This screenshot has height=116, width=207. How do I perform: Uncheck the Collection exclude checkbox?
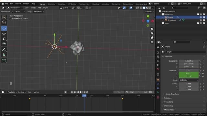point(198,14)
